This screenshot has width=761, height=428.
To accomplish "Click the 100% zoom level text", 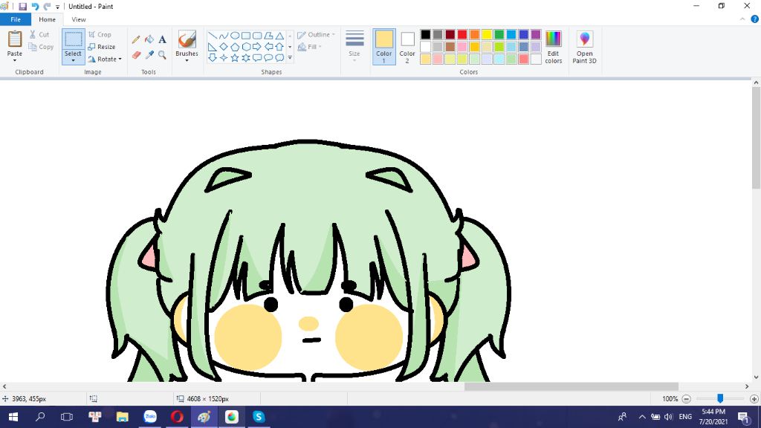I will [x=670, y=399].
